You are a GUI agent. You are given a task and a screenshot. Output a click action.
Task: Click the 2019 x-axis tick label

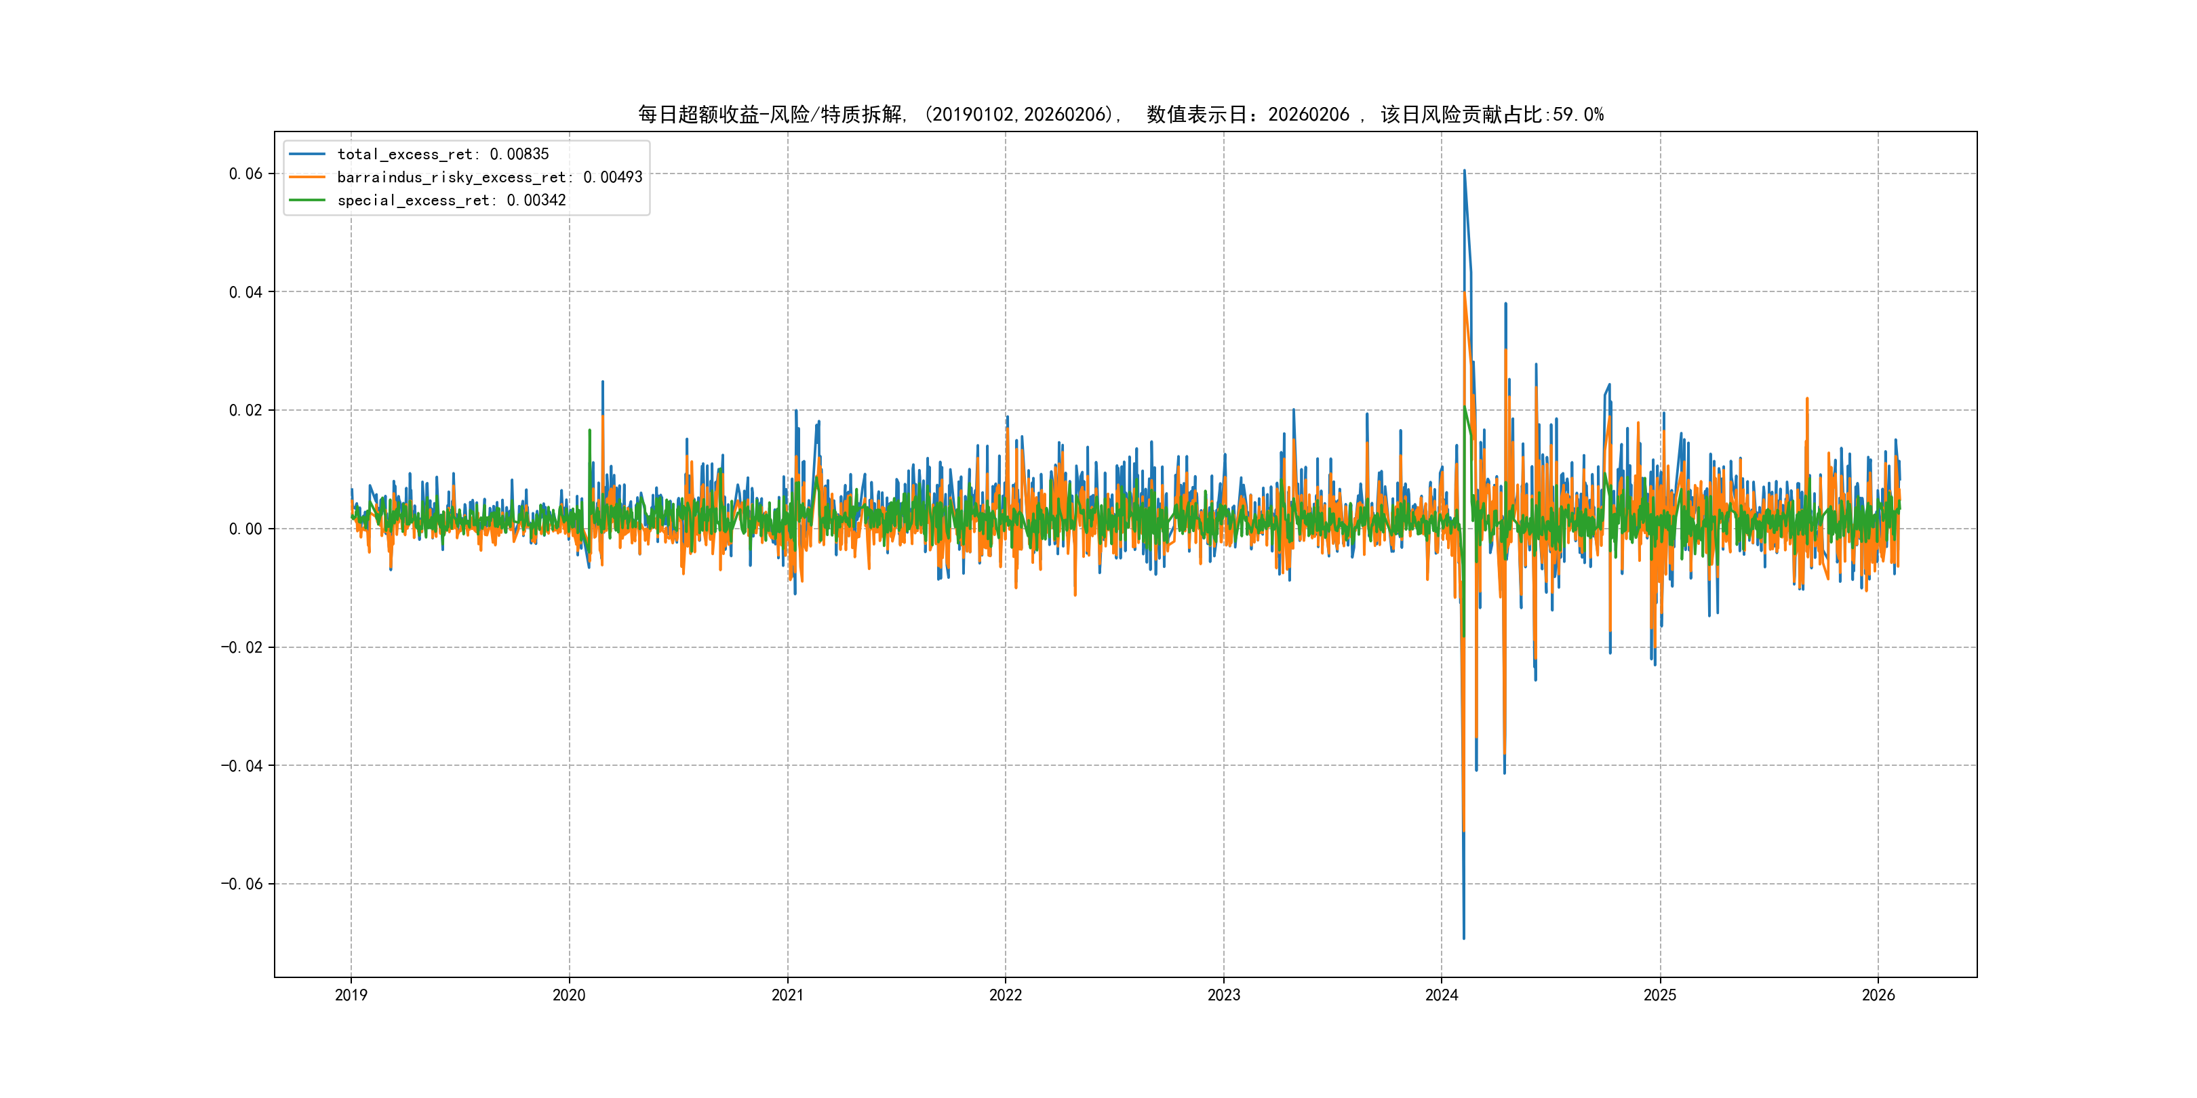pos(351,995)
